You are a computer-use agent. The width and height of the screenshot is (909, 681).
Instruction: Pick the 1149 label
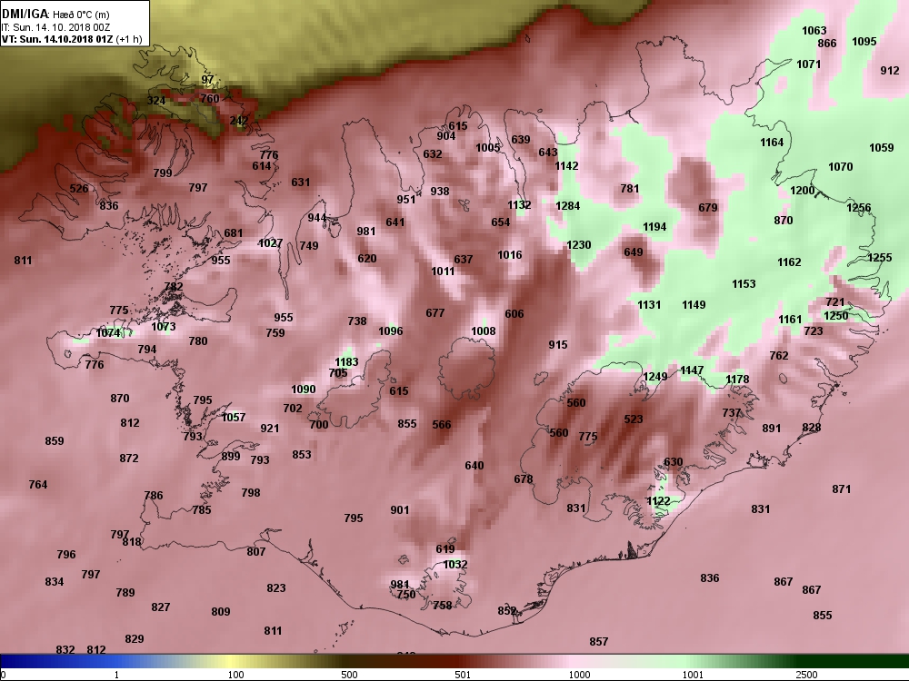click(694, 304)
